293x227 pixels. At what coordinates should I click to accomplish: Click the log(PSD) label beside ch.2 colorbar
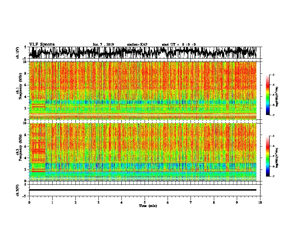pyautogui.click(x=277, y=158)
